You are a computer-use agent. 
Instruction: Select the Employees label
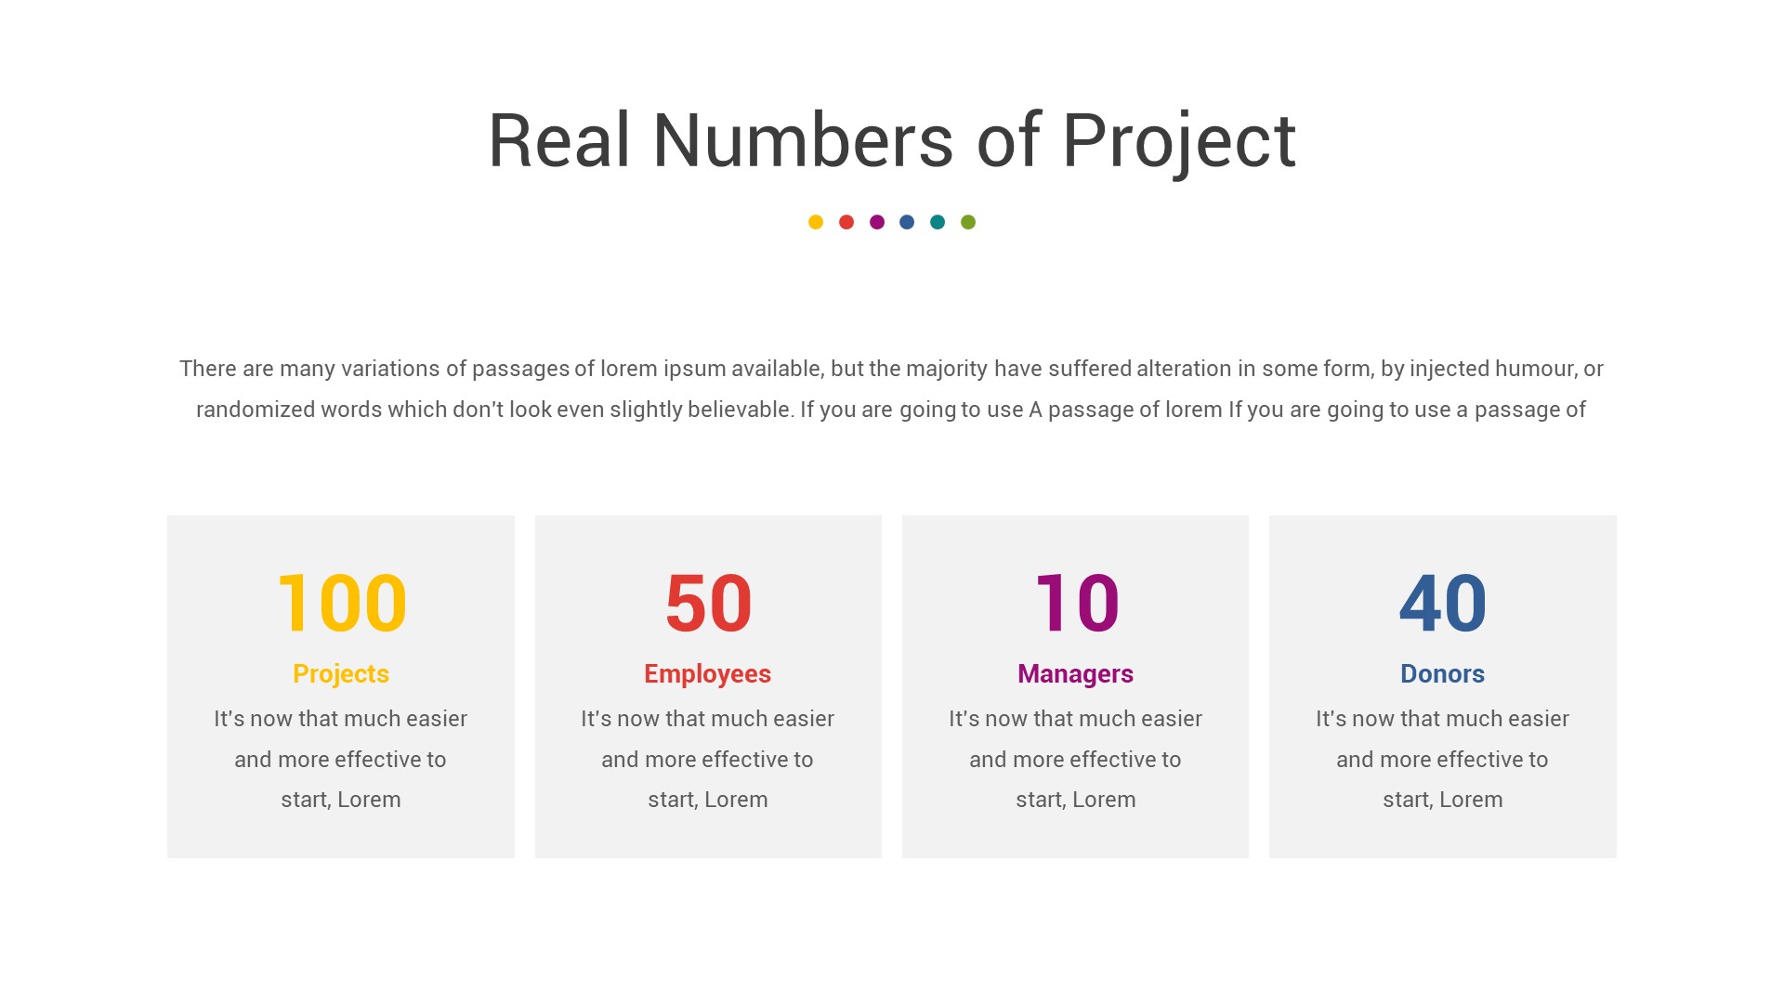[708, 673]
